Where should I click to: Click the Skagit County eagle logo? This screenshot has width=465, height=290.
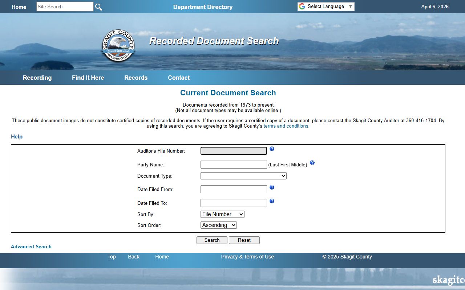tap(118, 46)
